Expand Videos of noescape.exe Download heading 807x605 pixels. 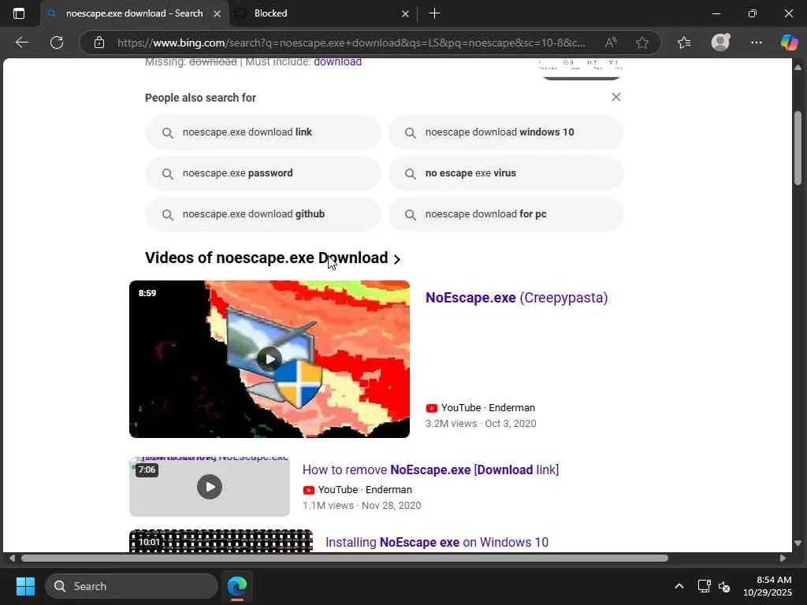click(273, 258)
